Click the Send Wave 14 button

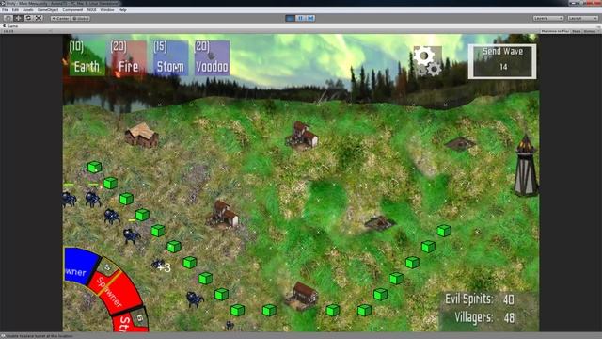point(502,61)
